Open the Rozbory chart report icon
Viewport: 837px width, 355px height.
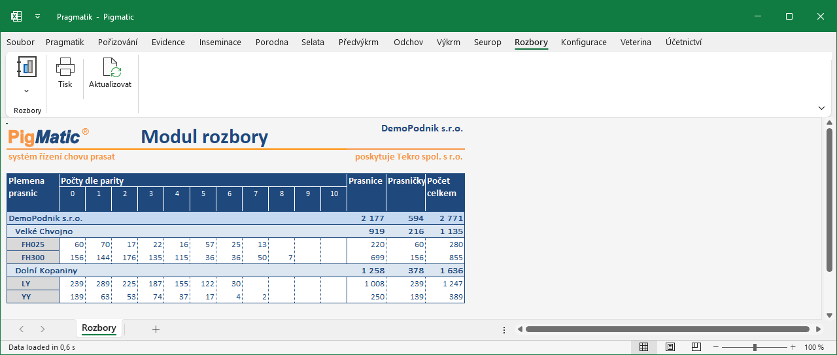27,67
